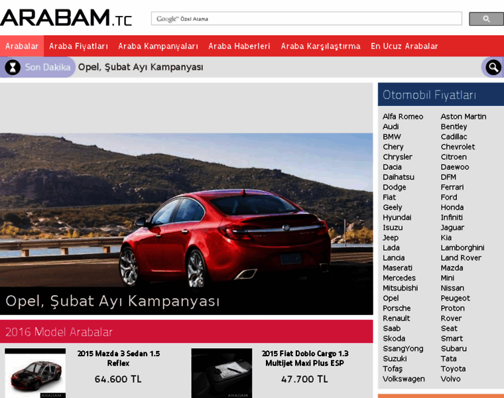Click the Otomobil Fiyatları panel header
Image resolution: width=504 pixels, height=398 pixels.
[441, 94]
